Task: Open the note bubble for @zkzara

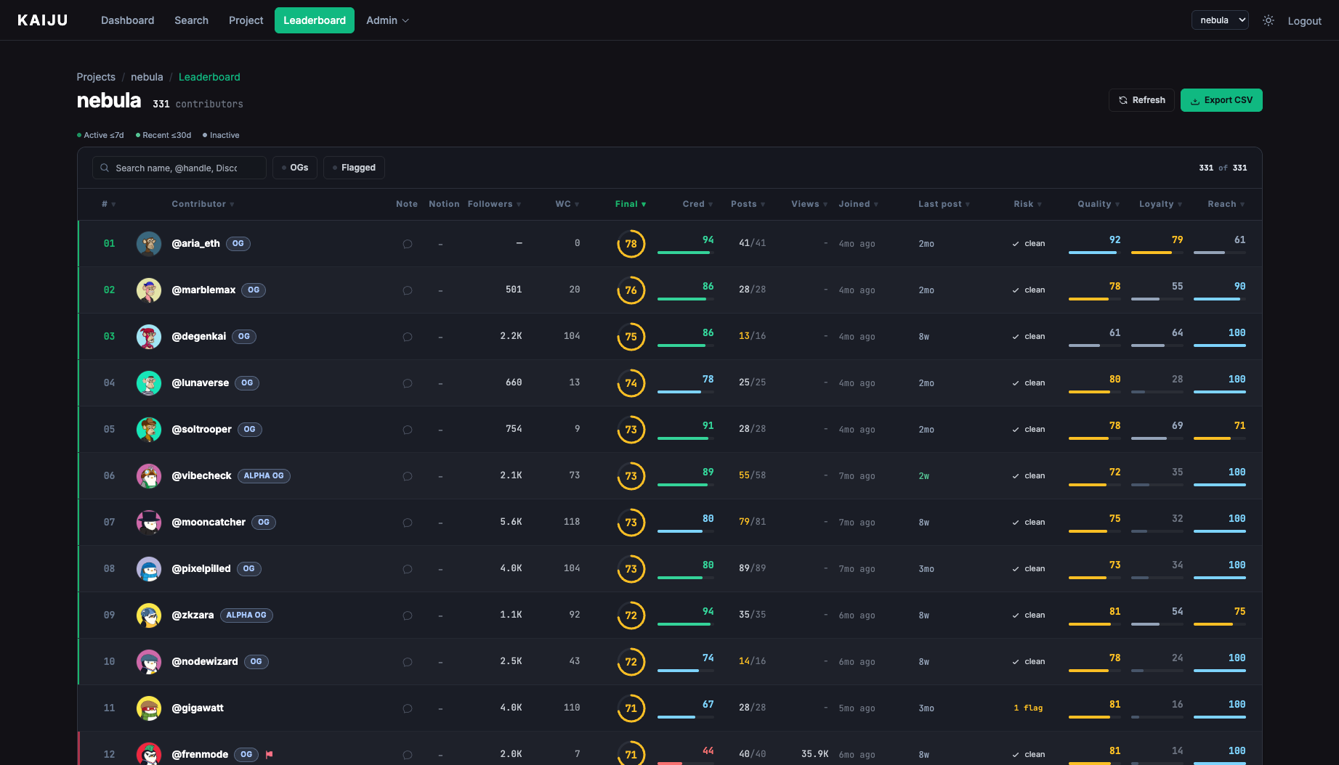Action: point(408,615)
